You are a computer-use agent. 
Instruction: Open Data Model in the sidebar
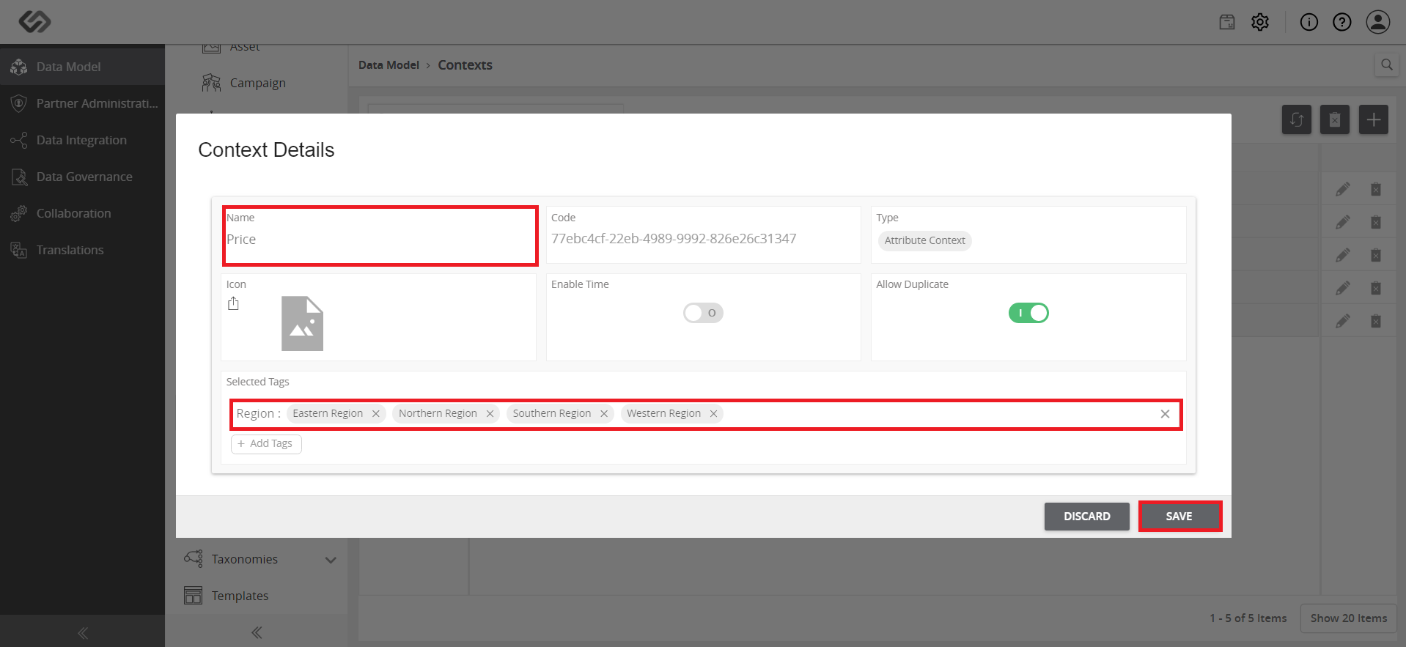[x=82, y=67]
